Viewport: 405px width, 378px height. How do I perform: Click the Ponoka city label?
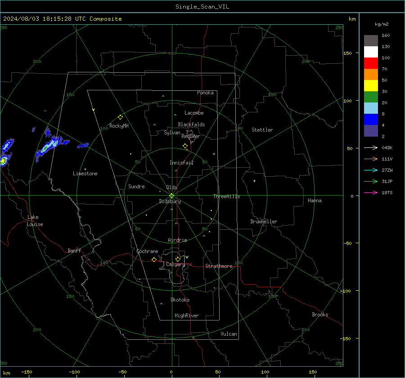point(205,93)
